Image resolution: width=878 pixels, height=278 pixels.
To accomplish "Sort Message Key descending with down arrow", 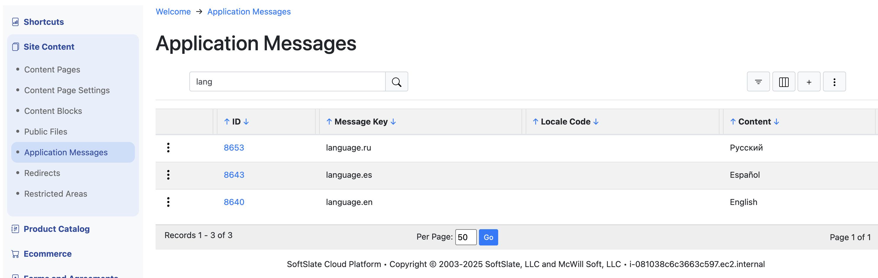I will point(393,122).
